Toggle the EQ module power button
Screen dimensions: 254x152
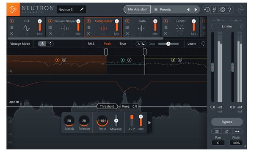point(12,21)
